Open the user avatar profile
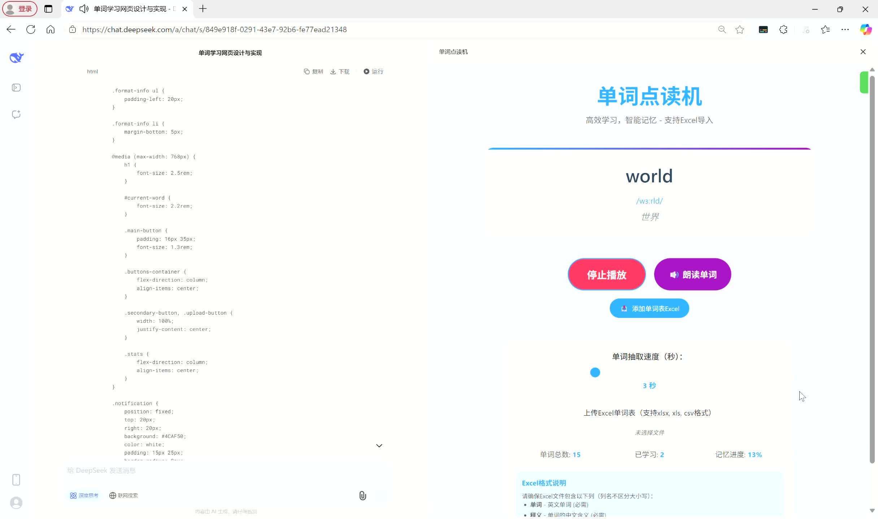The height and width of the screenshot is (519, 878). [16, 502]
